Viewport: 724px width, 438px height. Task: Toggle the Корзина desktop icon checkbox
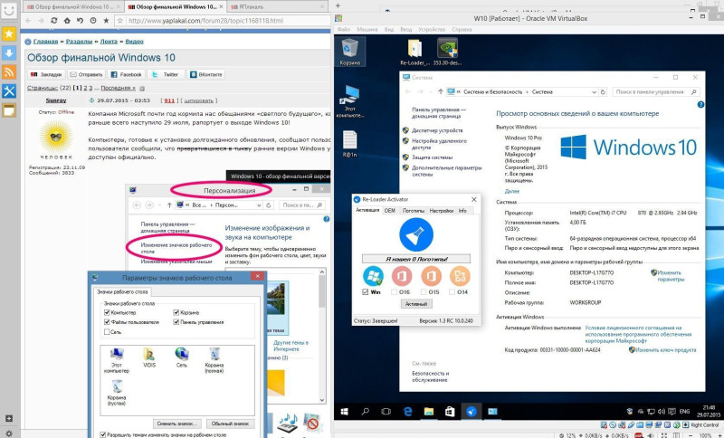click(176, 312)
